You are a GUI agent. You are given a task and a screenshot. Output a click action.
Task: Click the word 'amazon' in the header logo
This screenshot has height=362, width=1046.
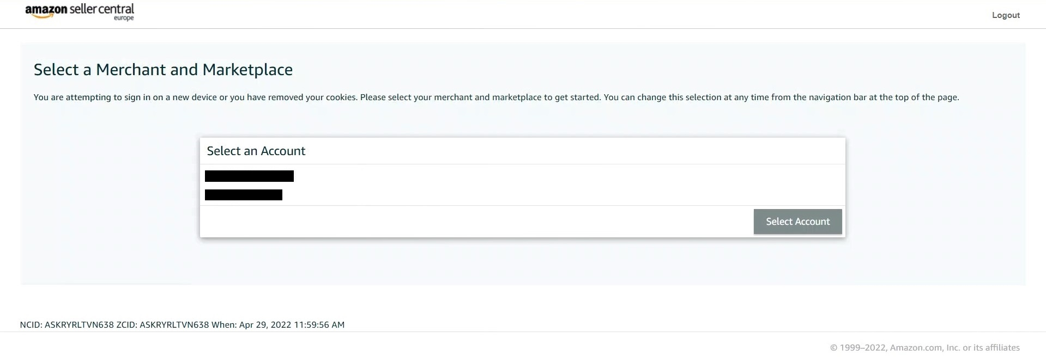pyautogui.click(x=46, y=9)
